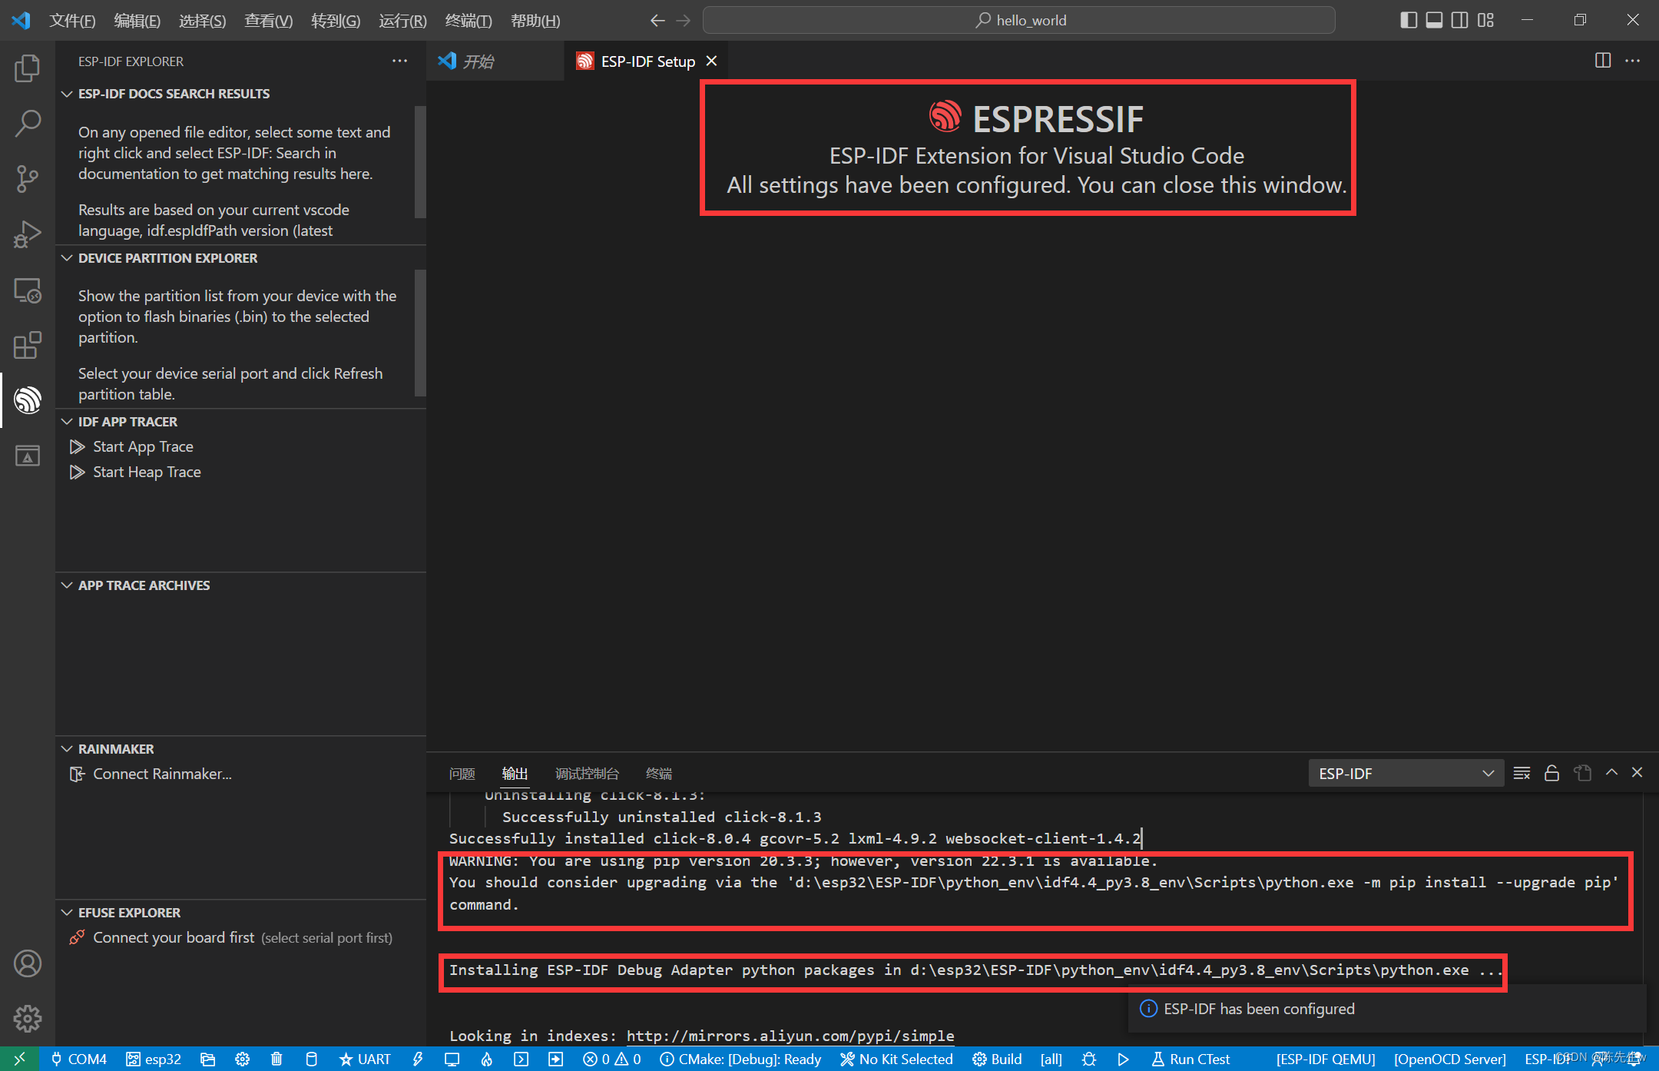Open the ESP-IDF terminal icon in status bar

coord(522,1059)
